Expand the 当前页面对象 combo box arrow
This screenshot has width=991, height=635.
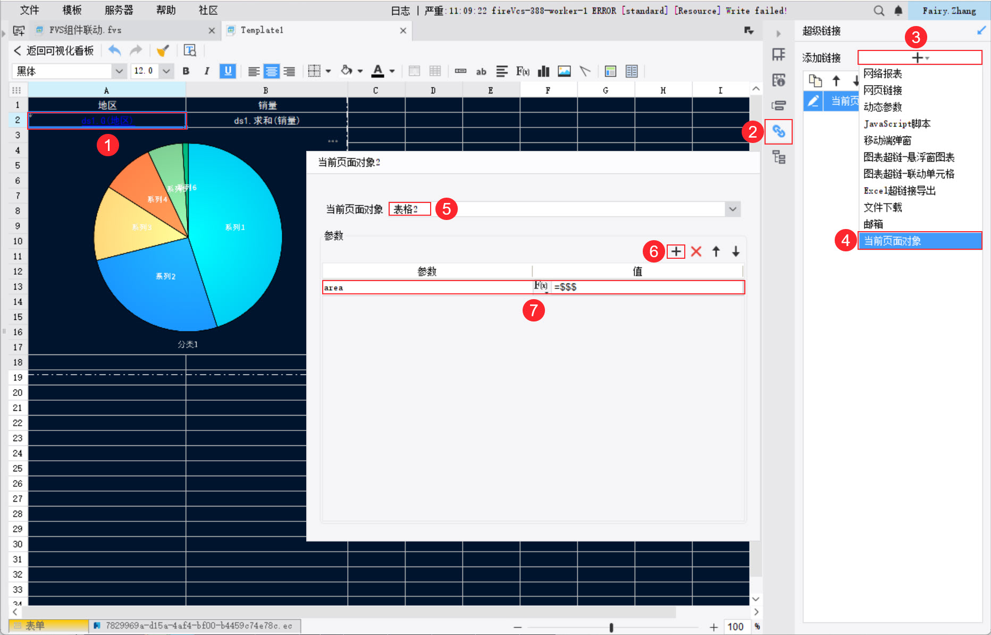point(733,209)
